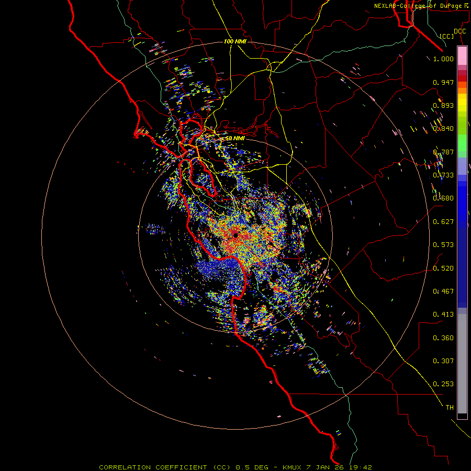Click the Correlation Coefficient caption at bottom
Screen dimensions: 471x471
235,467
